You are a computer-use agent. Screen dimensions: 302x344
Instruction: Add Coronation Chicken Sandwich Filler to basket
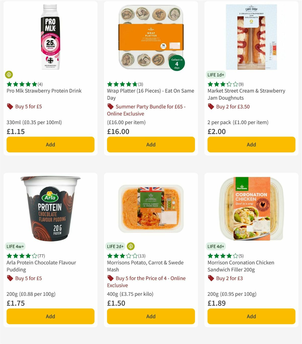251,316
